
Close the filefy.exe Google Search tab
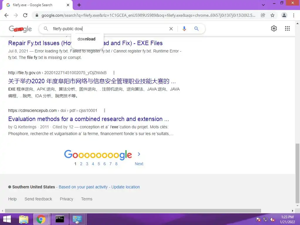tap(68, 5)
